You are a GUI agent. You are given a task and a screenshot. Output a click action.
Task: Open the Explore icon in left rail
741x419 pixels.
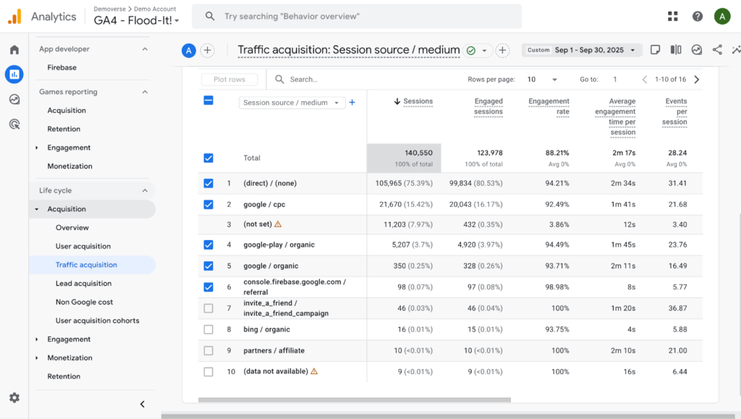point(14,99)
